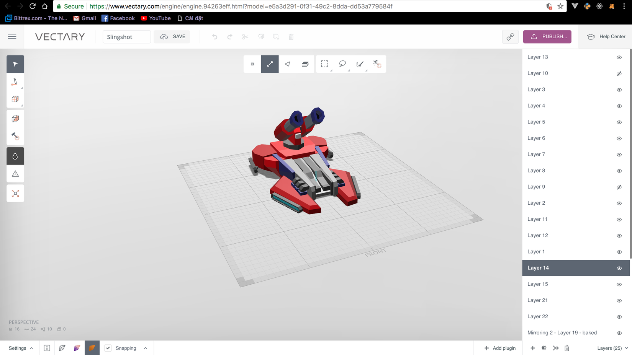632x355 pixels.
Task: Hide Layer 13 in the layers panel
Action: coord(619,57)
